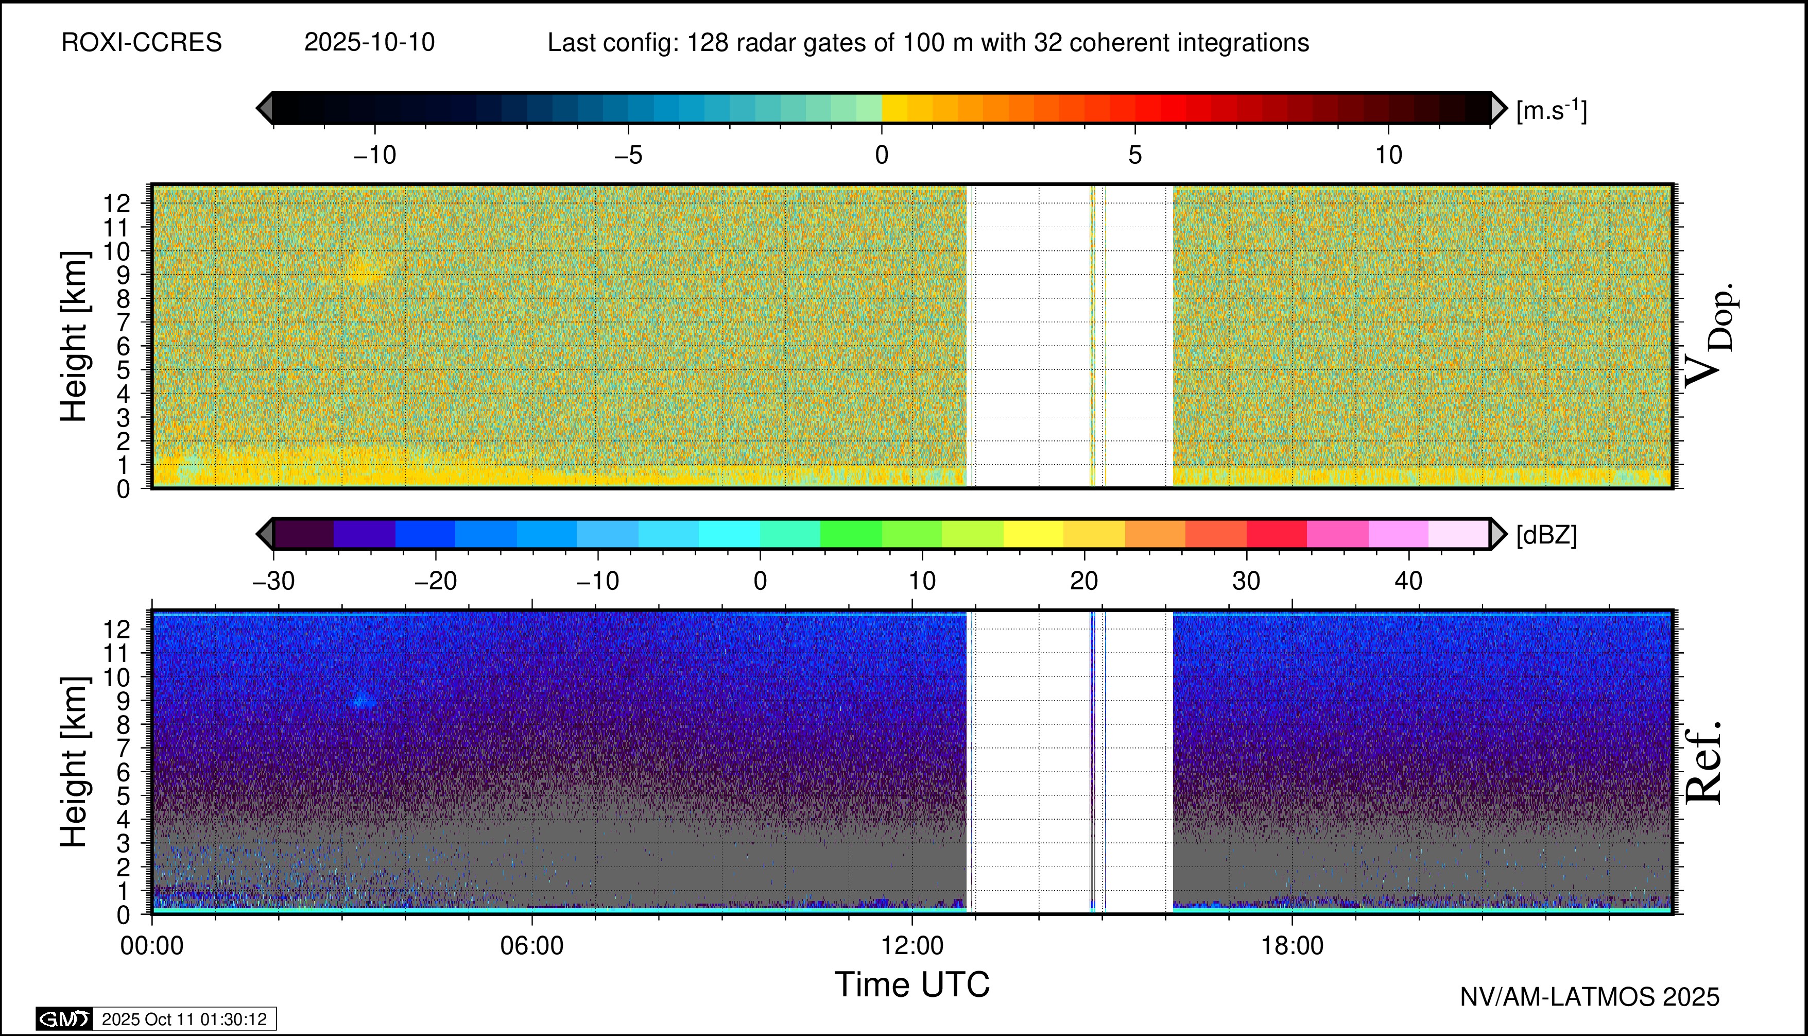Click right arrow of dBZ colorbar

(1498, 534)
